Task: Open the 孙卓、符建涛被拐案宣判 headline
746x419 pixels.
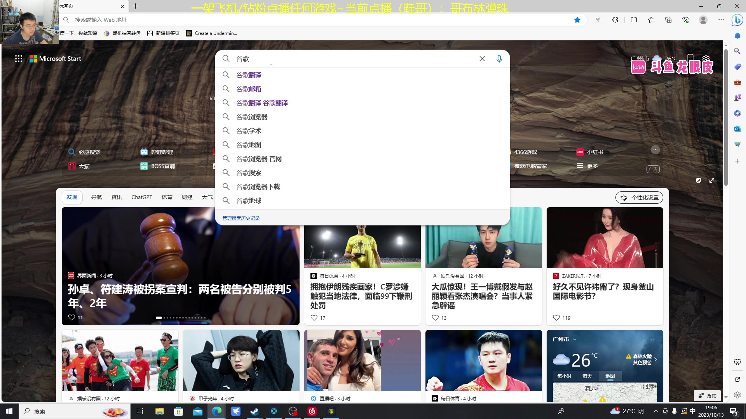Action: tap(180, 296)
